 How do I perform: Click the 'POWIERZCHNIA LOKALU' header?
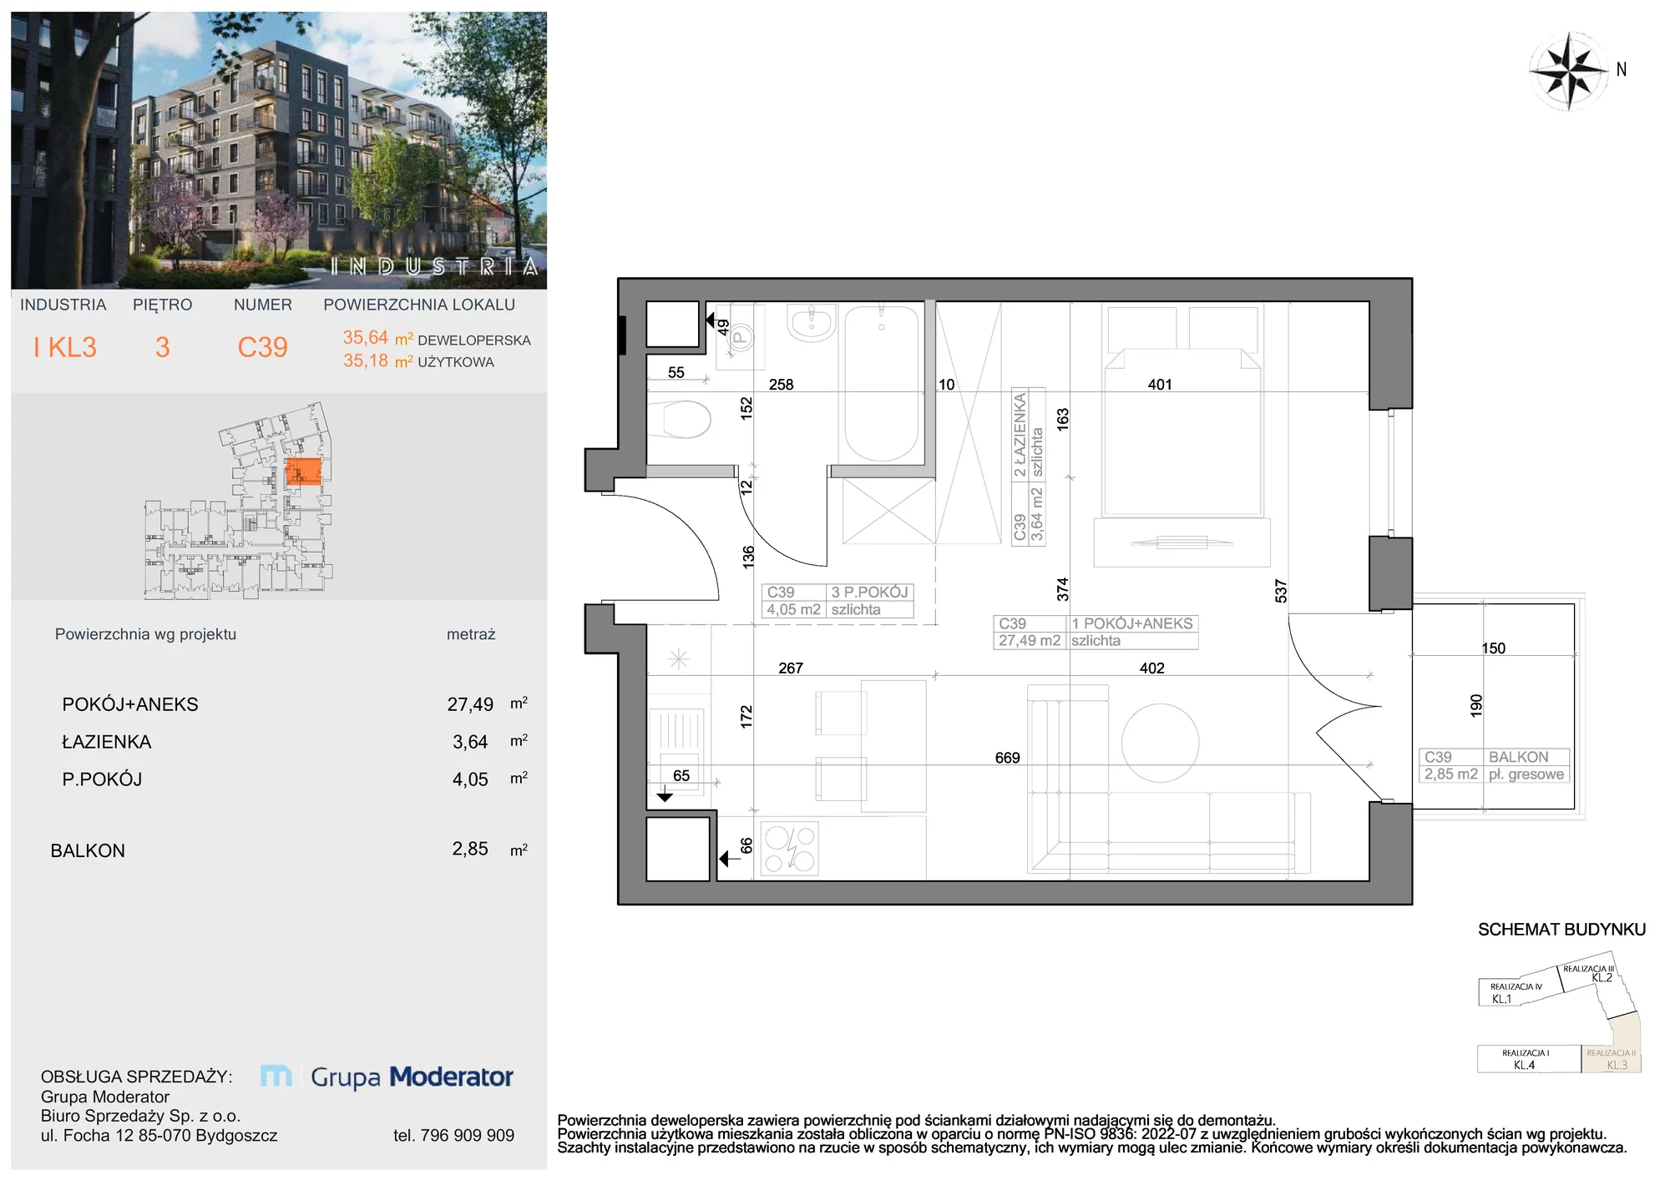pyautogui.click(x=419, y=305)
